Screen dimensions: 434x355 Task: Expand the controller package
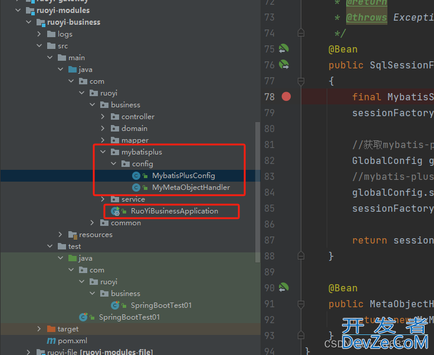coord(103,117)
